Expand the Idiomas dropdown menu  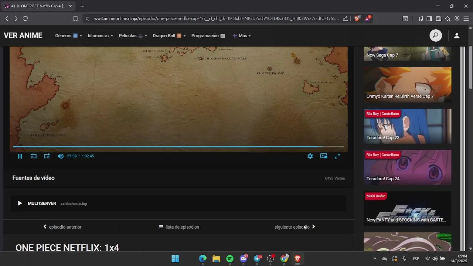pos(100,36)
